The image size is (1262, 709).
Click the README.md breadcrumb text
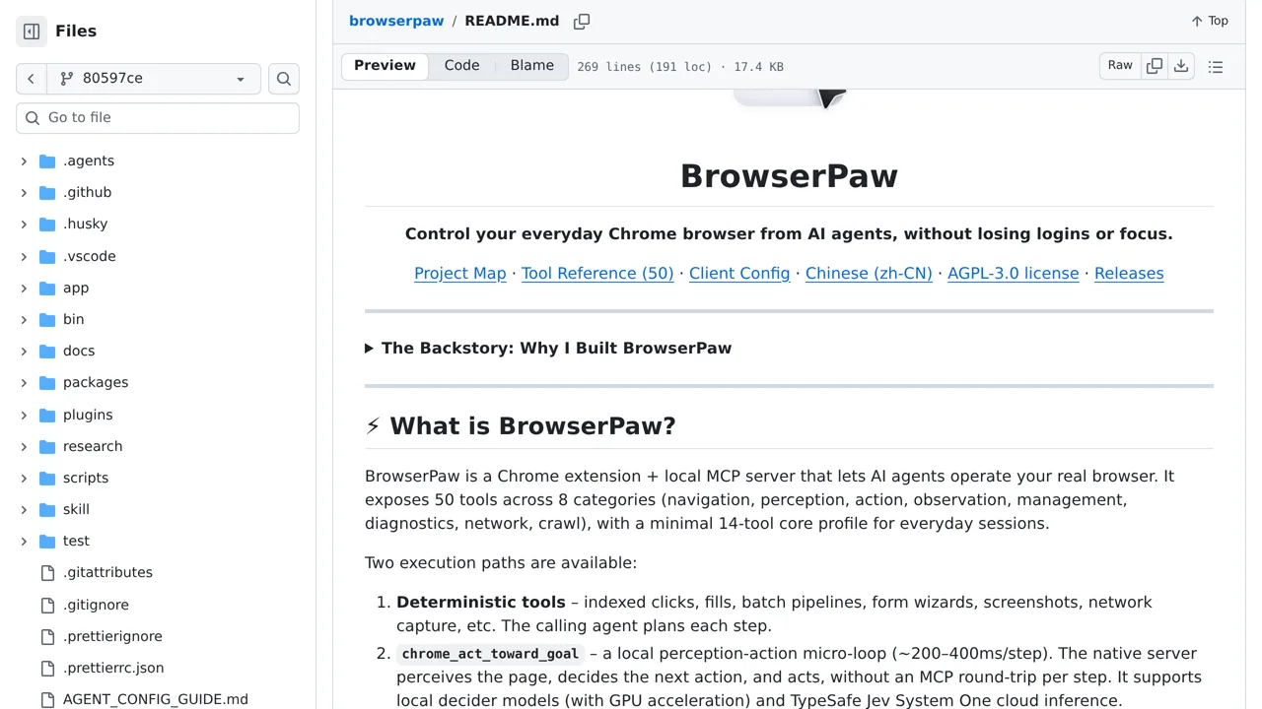click(x=512, y=21)
